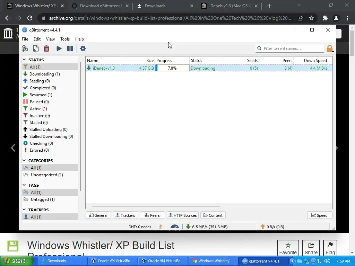Click the Resume play toolbar icon
The image size is (355, 266).
(x=59, y=48)
